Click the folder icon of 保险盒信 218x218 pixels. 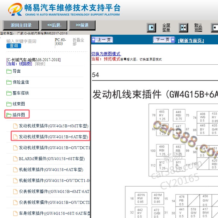point(9,82)
